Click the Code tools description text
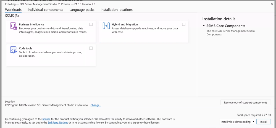The width and height of the screenshot is (276, 128). point(51,54)
